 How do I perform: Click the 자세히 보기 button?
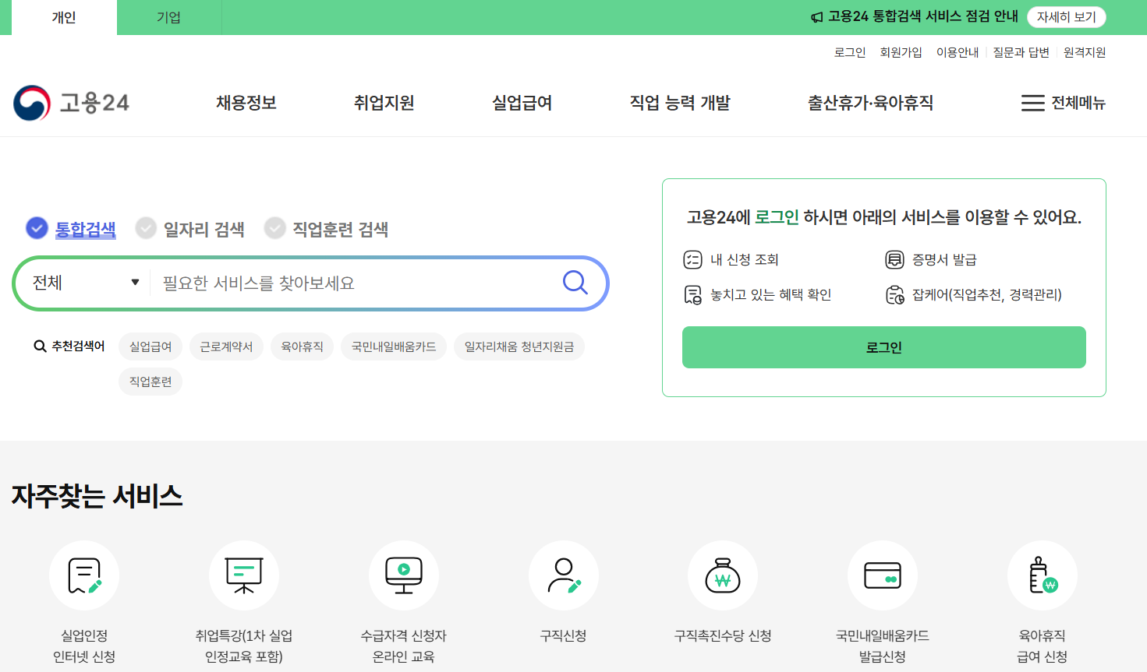pos(1067,17)
